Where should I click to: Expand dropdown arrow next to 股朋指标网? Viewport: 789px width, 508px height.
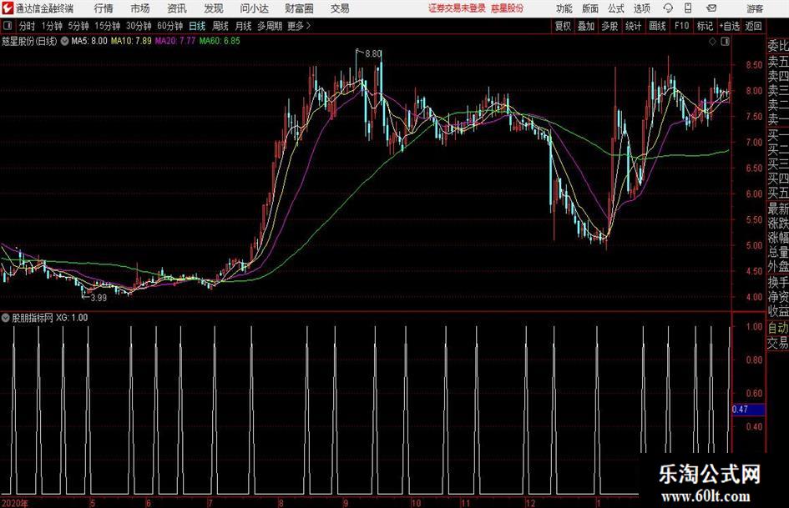pos(6,317)
